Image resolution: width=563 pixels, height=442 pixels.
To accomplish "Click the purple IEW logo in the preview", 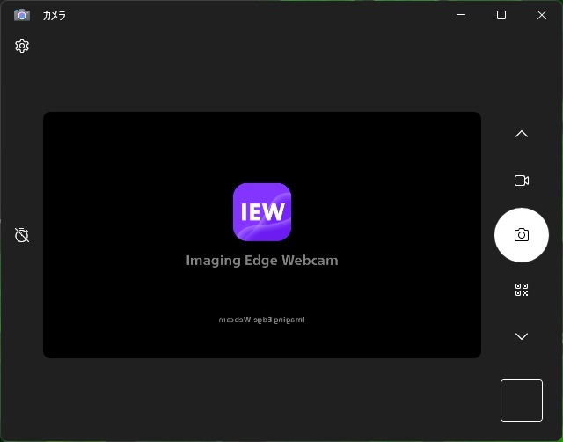I will [x=262, y=211].
